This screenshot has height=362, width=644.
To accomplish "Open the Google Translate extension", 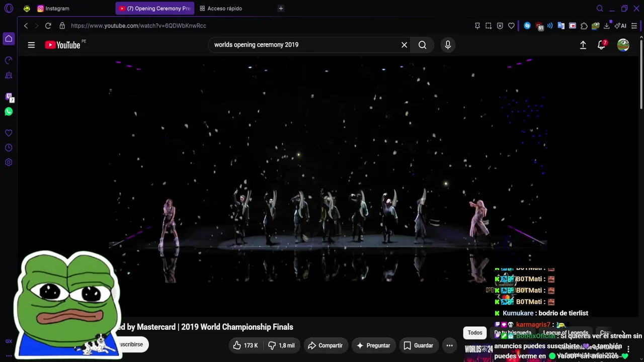I will coord(561,26).
